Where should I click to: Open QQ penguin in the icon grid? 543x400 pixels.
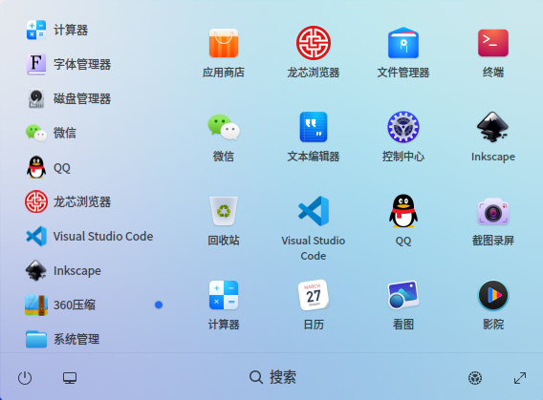[x=403, y=211]
